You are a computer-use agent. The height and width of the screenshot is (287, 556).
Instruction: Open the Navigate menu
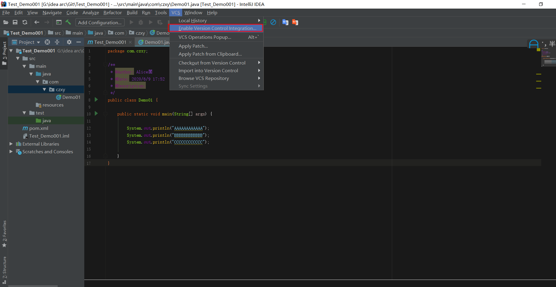tap(52, 12)
